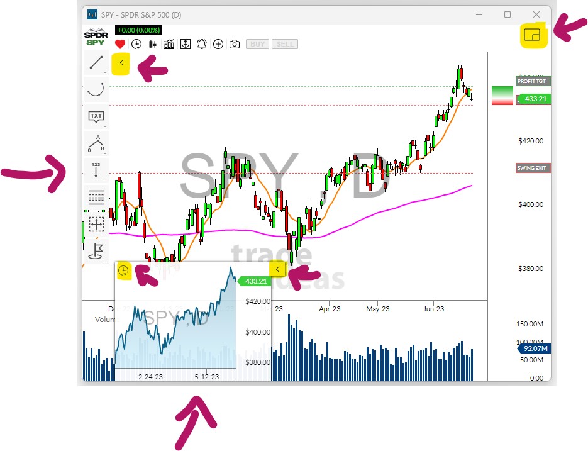Screen dimensions: 588x451
Task: Collapse the mini chart using its chevron
Action: point(278,269)
